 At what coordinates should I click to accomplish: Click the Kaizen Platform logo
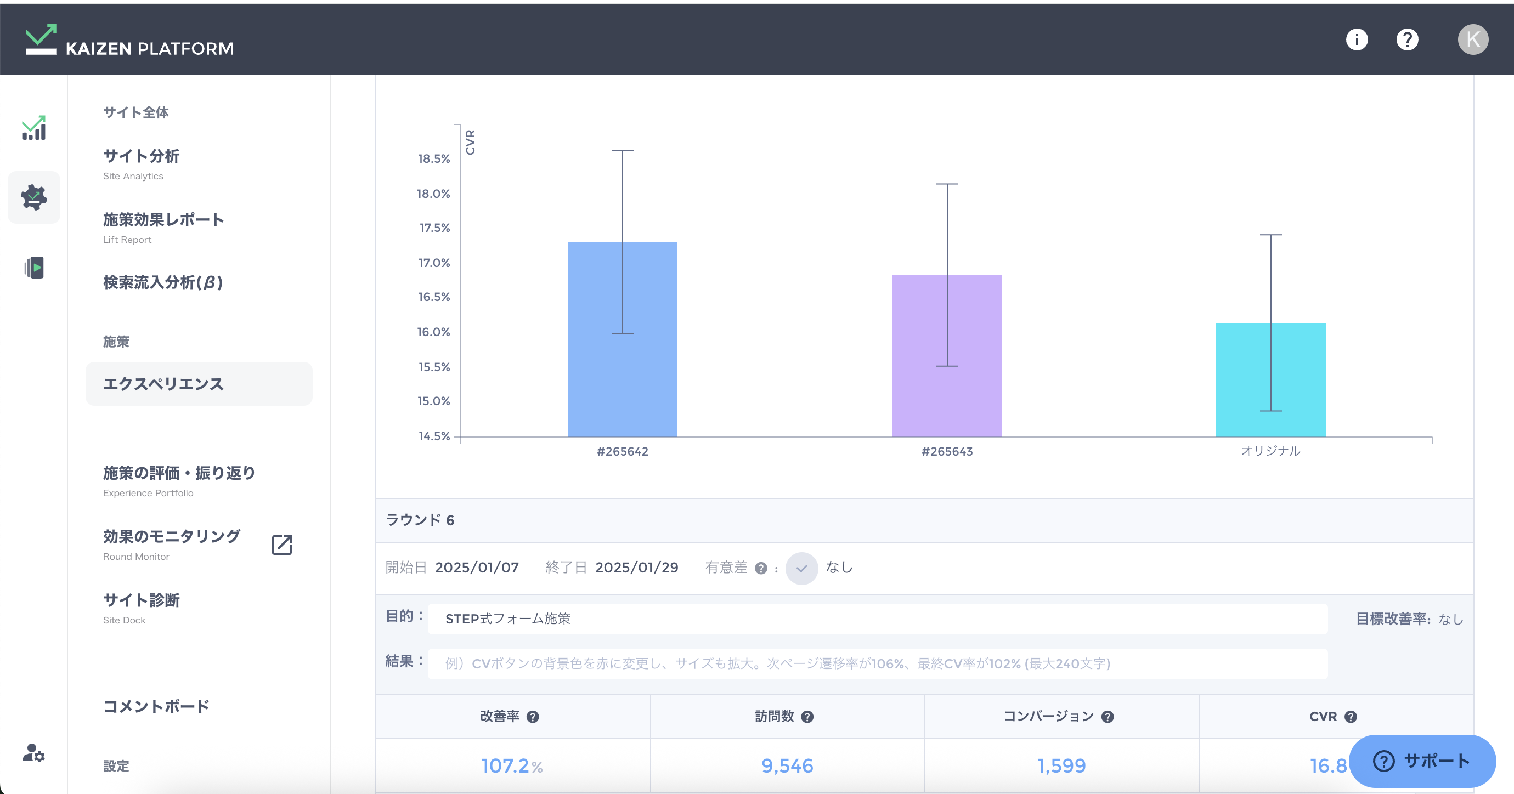pyautogui.click(x=129, y=41)
